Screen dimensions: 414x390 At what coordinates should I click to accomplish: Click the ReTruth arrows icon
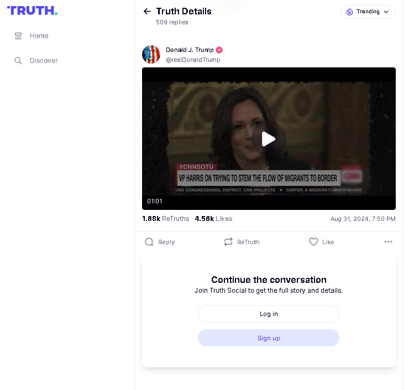(x=228, y=242)
